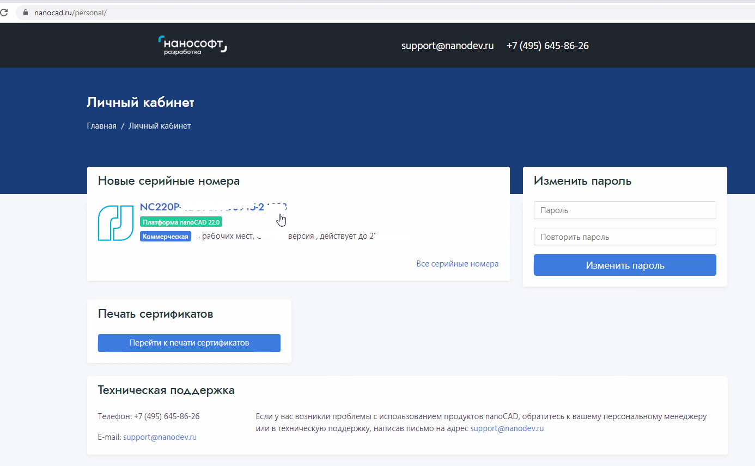Click support@nanodev.ru next to E-mail label
755x466 pixels.
click(x=160, y=437)
